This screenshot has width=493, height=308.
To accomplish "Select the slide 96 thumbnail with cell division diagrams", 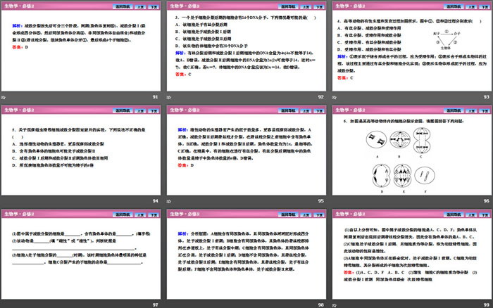I will (412, 150).
